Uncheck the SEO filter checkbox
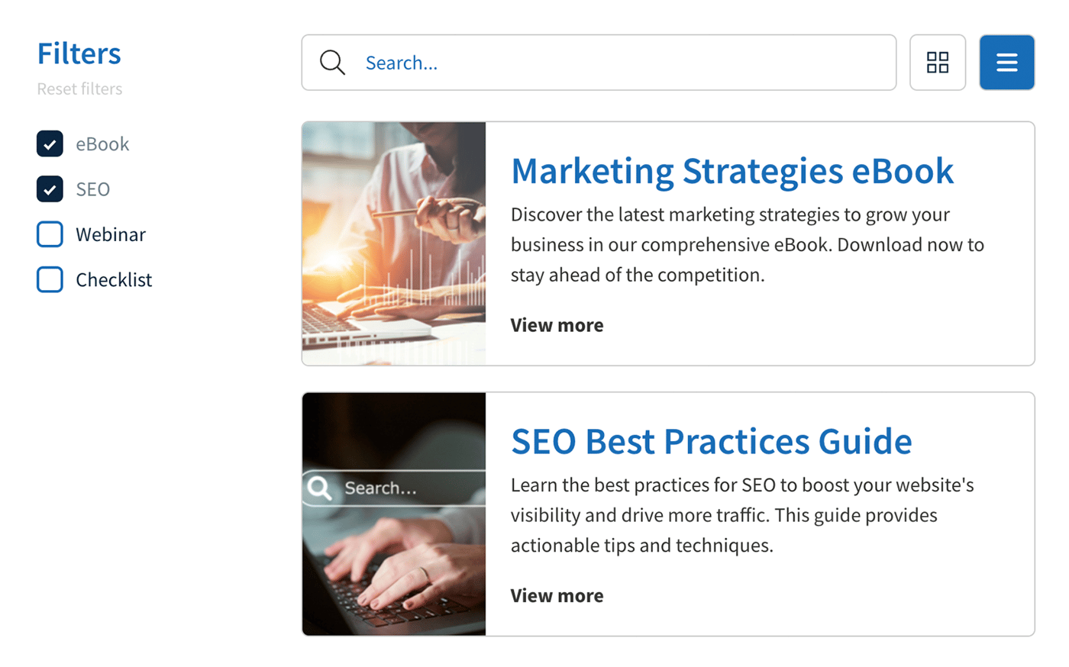Screen dimensions: 1069x667 pyautogui.click(x=50, y=188)
